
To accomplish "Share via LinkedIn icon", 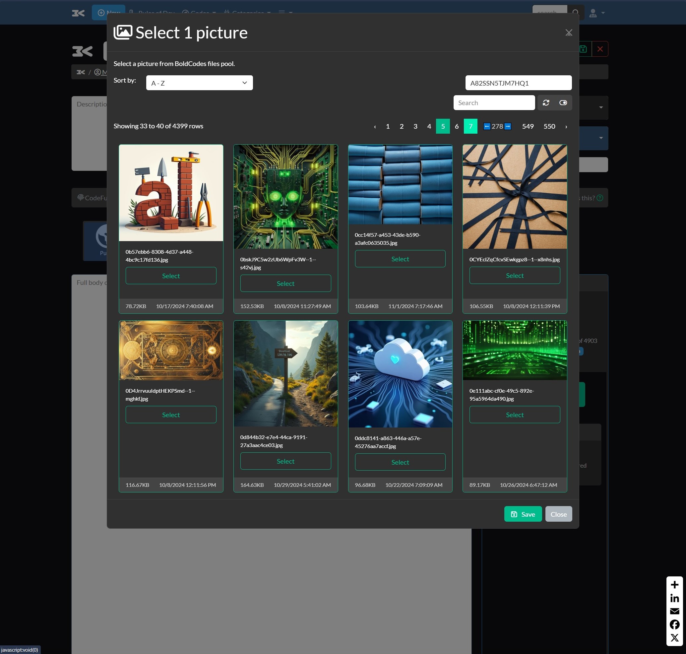I will (674, 598).
